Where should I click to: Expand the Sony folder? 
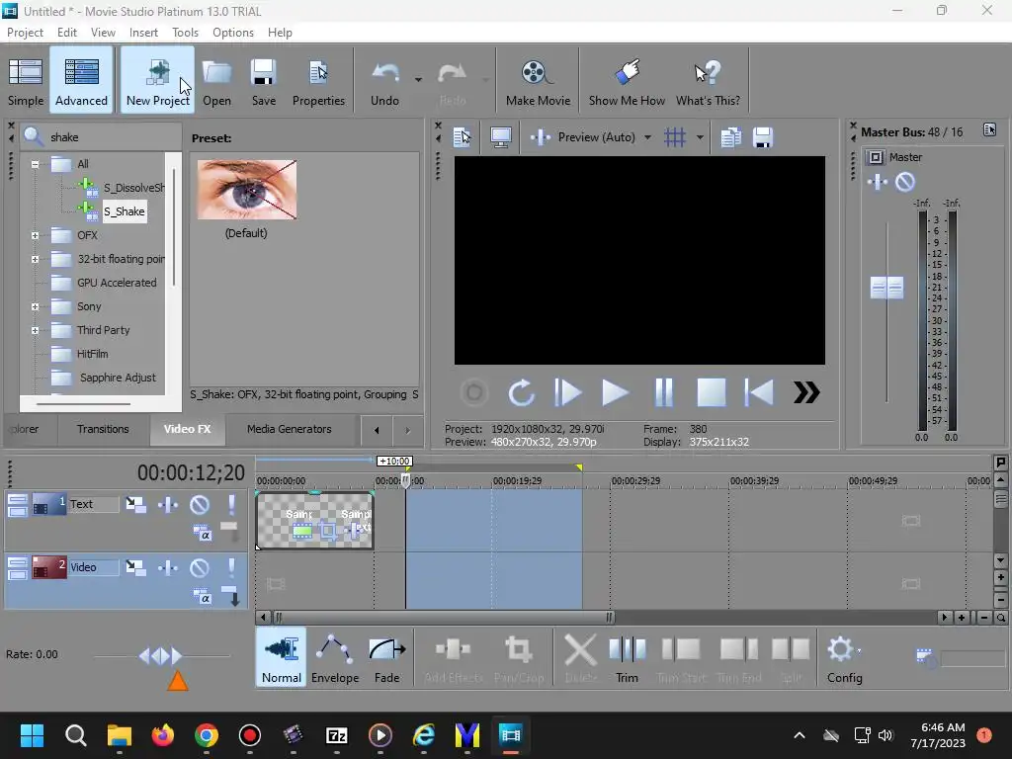(x=35, y=306)
